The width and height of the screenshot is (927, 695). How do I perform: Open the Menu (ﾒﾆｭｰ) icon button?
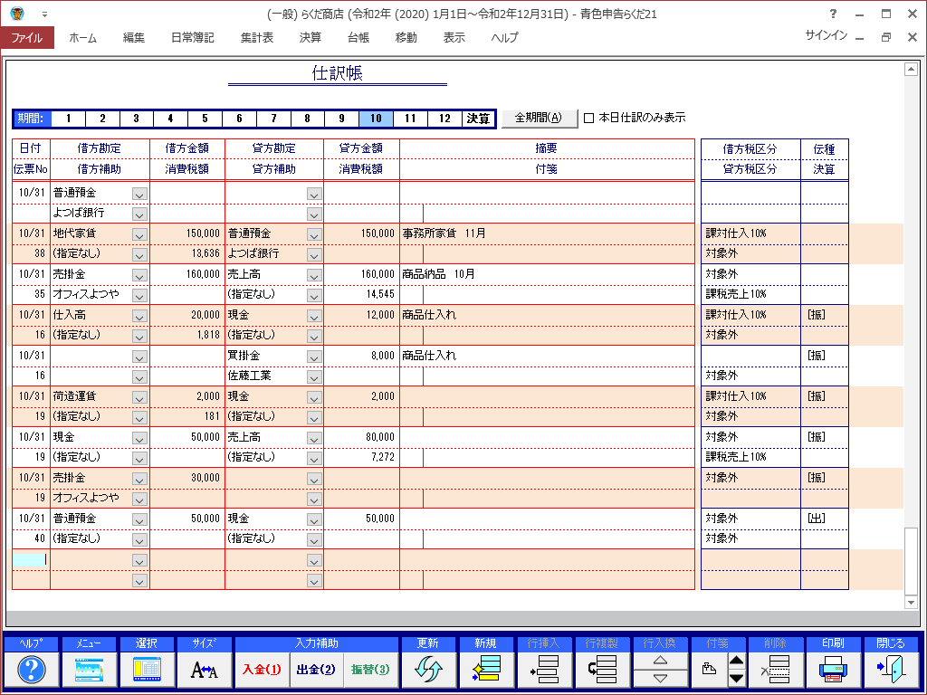point(89,669)
